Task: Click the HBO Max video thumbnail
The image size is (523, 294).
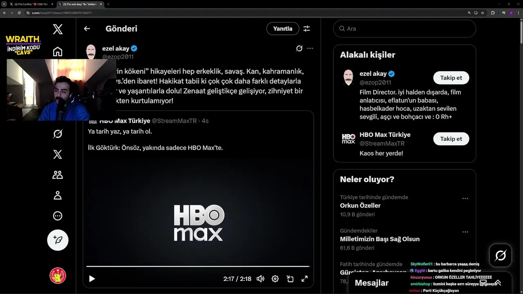Action: [x=198, y=223]
